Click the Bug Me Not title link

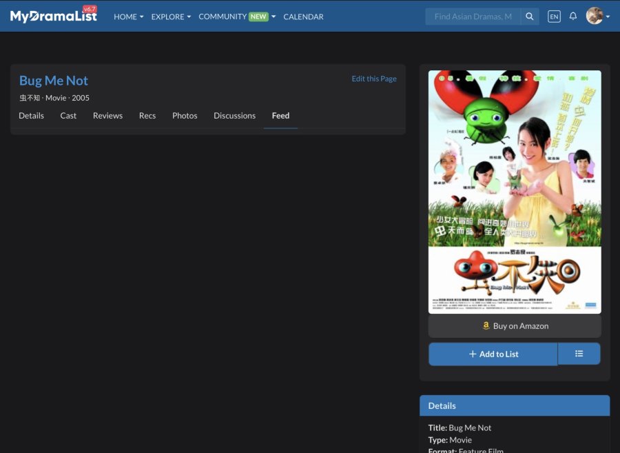[53, 80]
